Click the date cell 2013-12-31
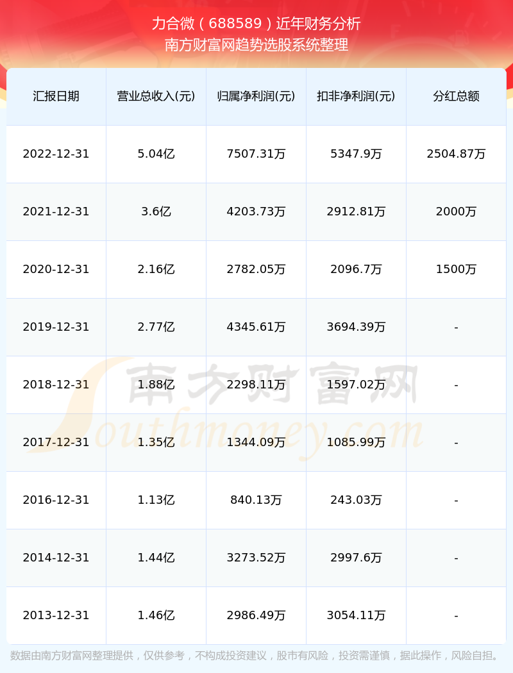Screen dimensions: 513x673 [x=56, y=615]
